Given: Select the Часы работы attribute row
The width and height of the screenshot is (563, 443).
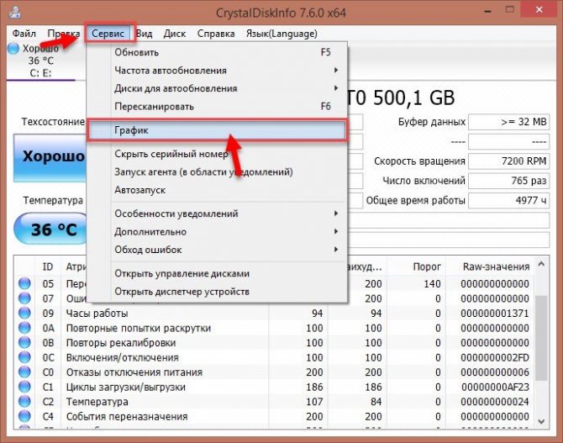Looking at the screenshot, I should tap(274, 314).
